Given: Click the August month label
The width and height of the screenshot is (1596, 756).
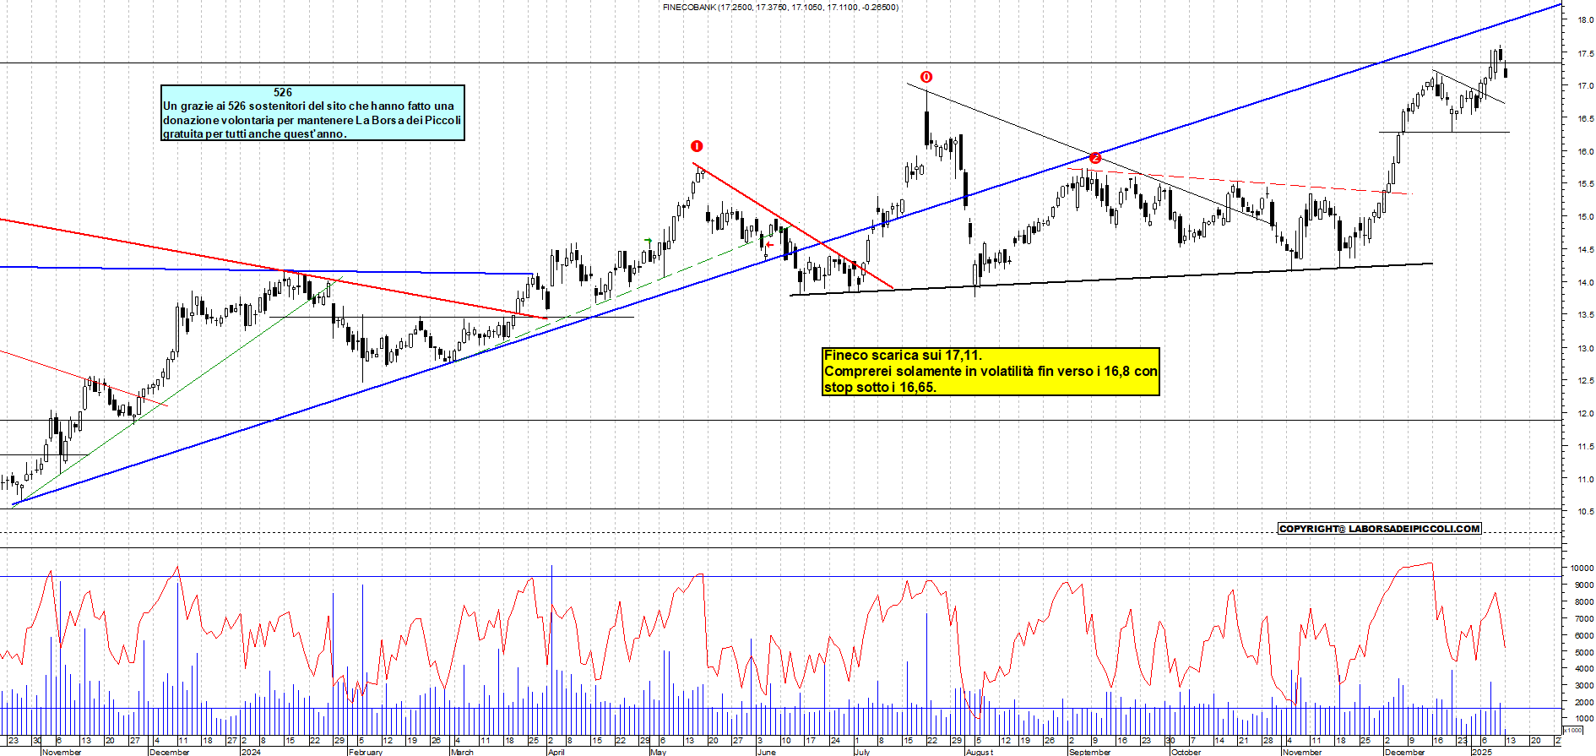Looking at the screenshot, I should [980, 752].
